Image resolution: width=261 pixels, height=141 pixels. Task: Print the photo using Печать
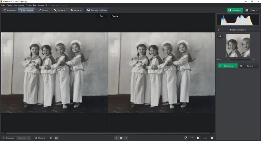tap(252, 10)
